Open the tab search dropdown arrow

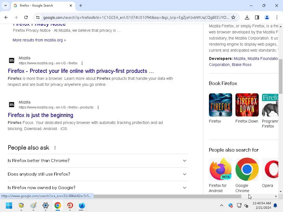point(6,6)
